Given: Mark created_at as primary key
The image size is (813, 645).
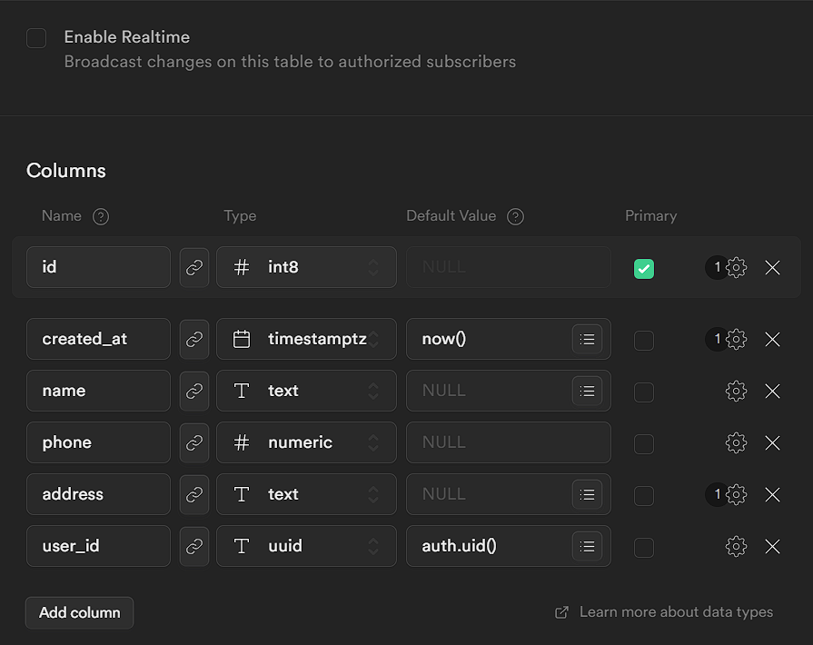Looking at the screenshot, I should pos(643,340).
